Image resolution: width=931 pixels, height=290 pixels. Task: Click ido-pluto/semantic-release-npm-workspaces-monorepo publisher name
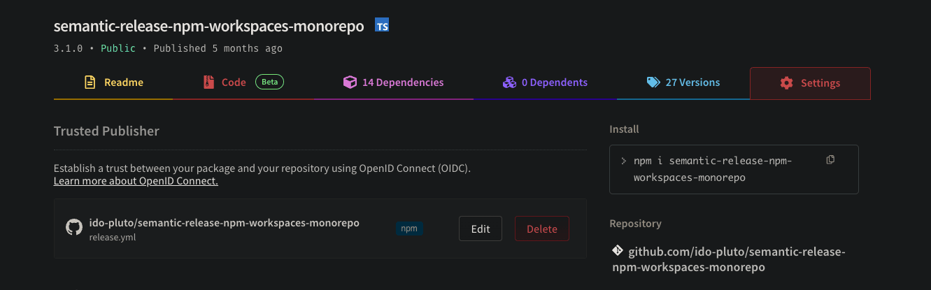coord(225,223)
